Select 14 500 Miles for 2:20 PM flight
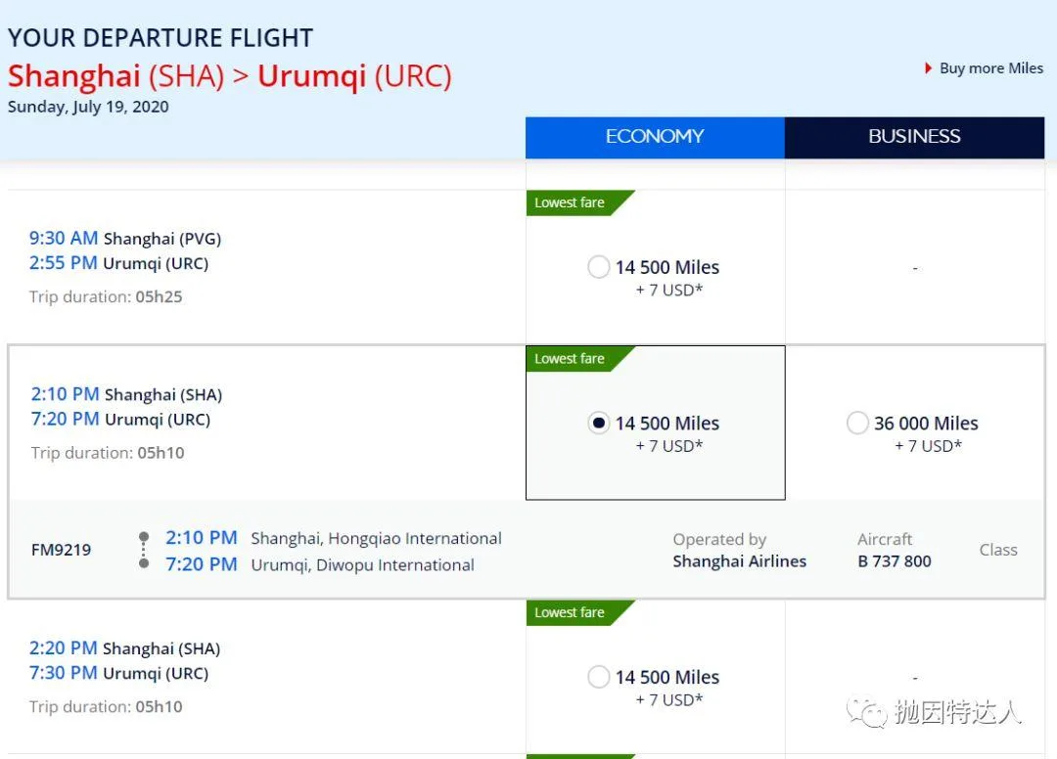The width and height of the screenshot is (1057, 759). pyautogui.click(x=598, y=676)
